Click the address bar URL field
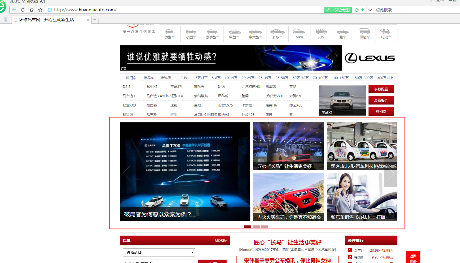The width and height of the screenshot is (460, 263). point(184,10)
